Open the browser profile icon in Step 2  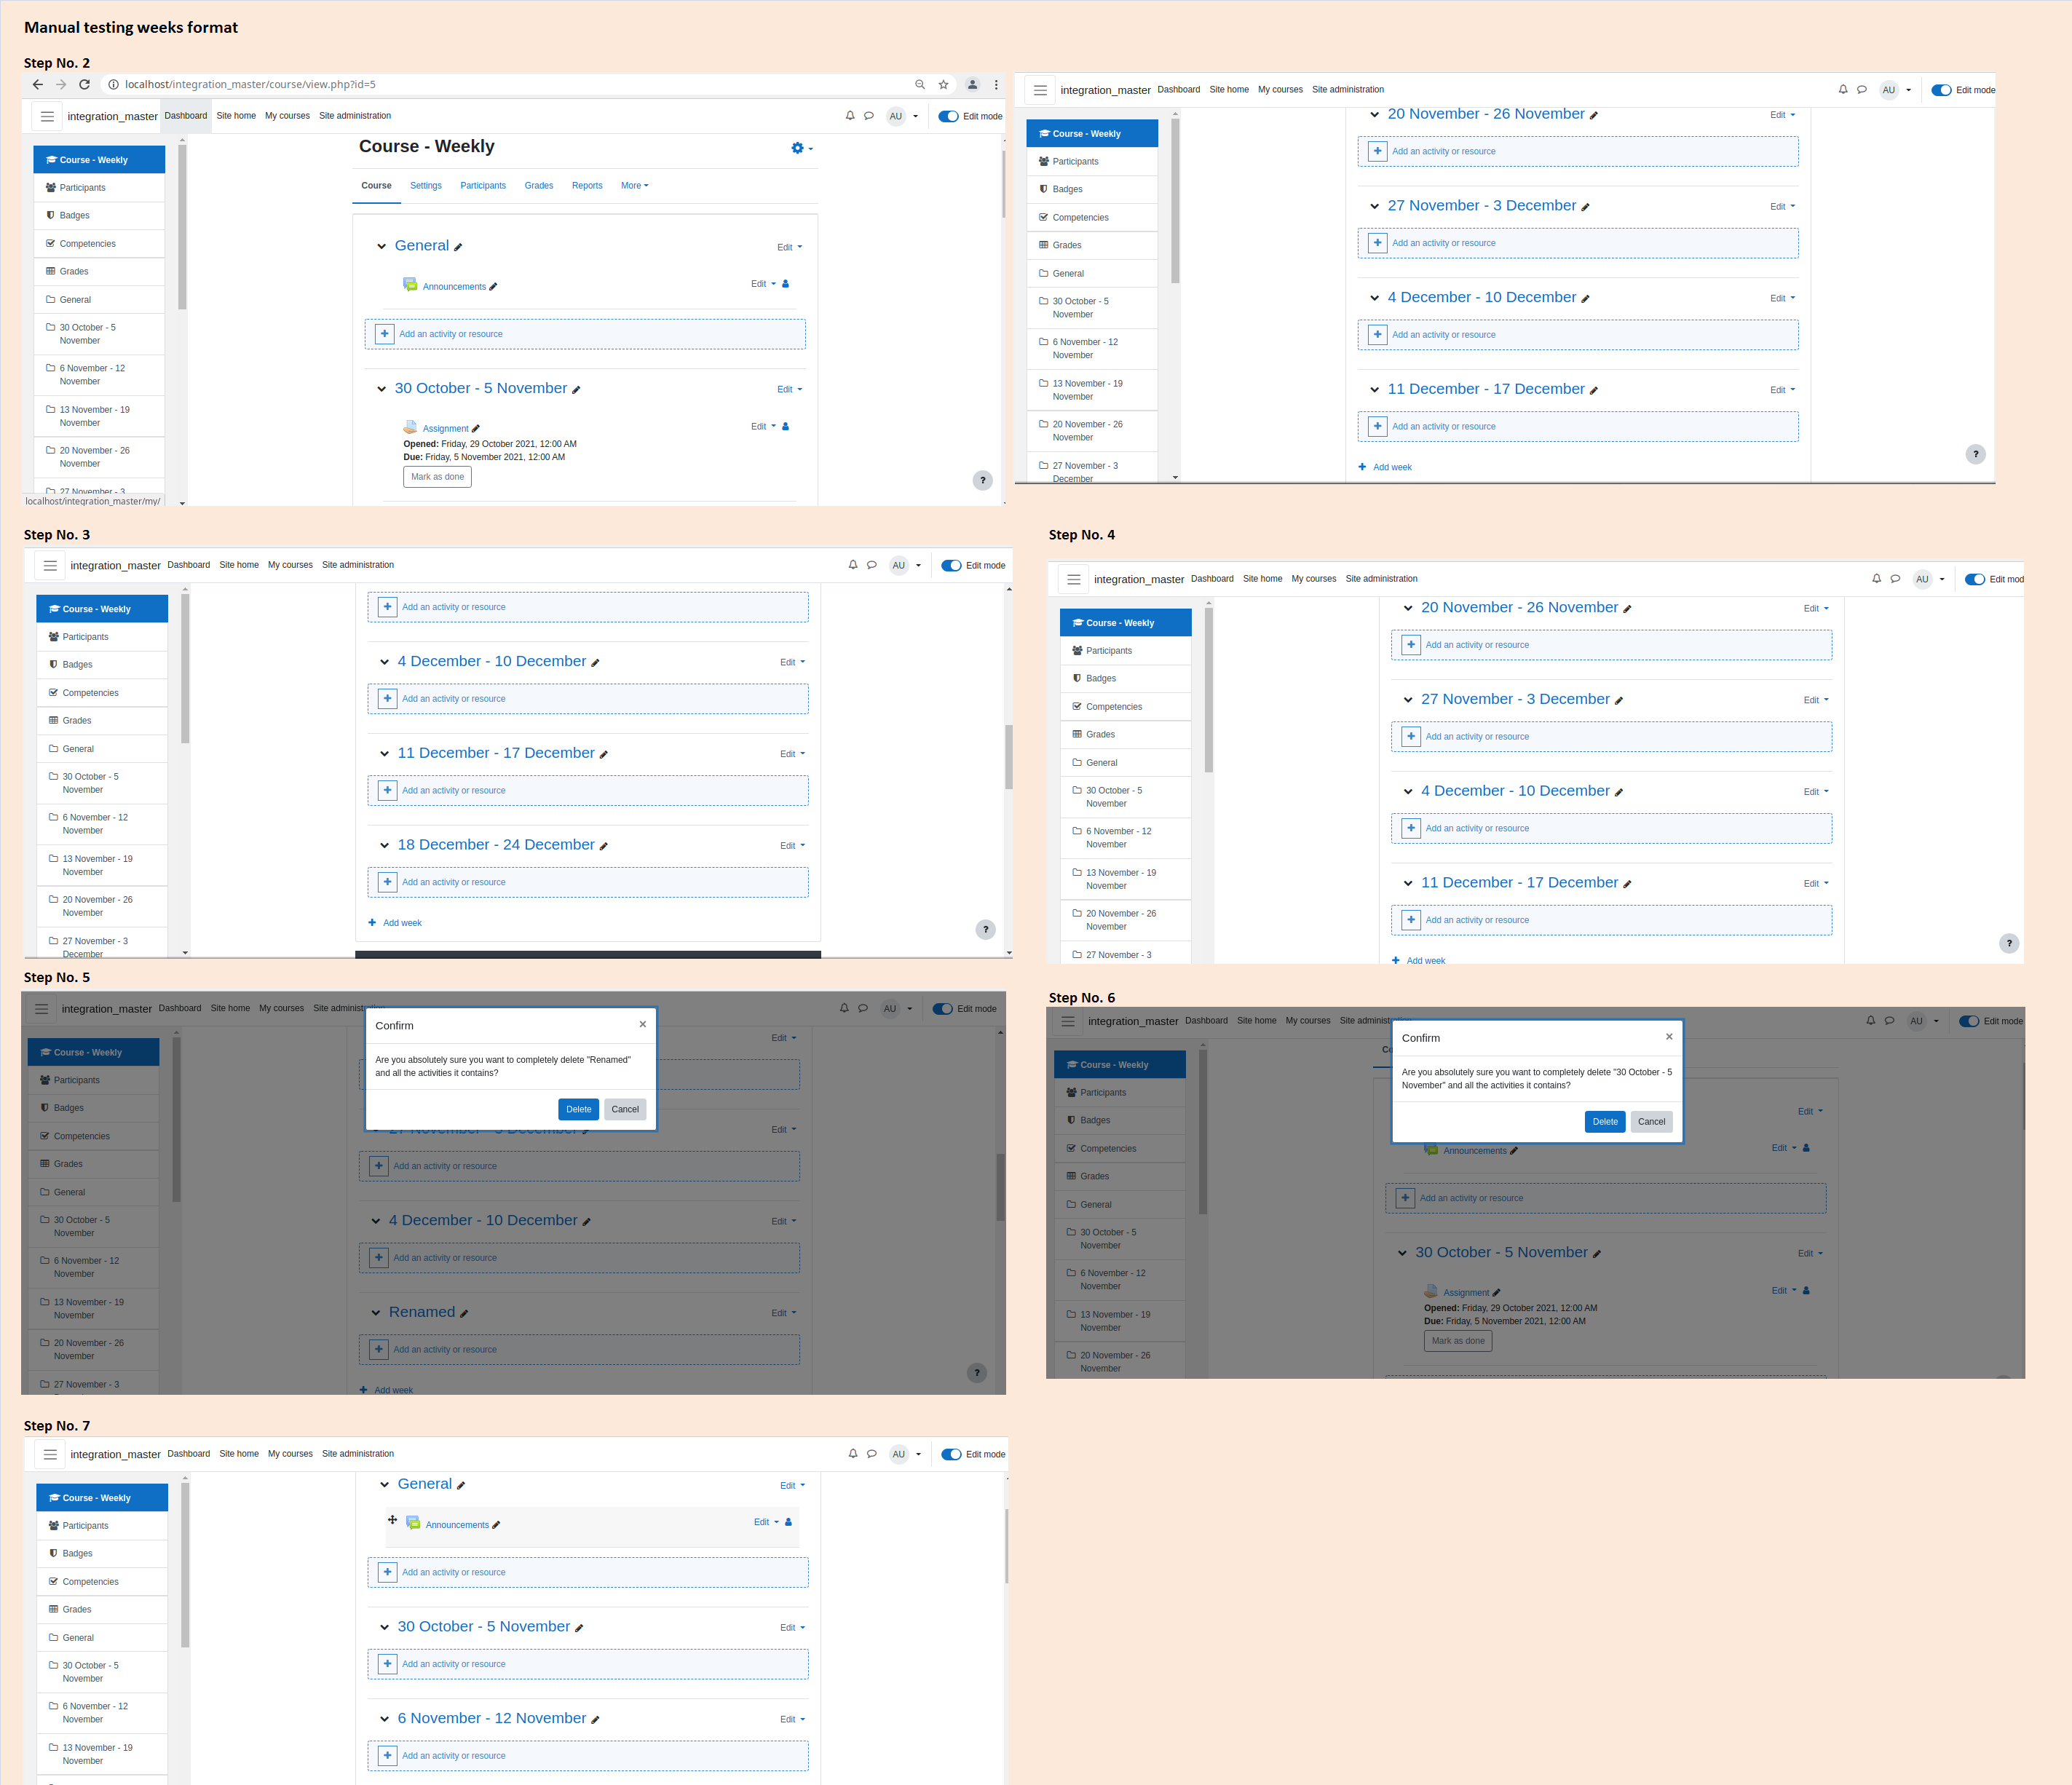(972, 85)
